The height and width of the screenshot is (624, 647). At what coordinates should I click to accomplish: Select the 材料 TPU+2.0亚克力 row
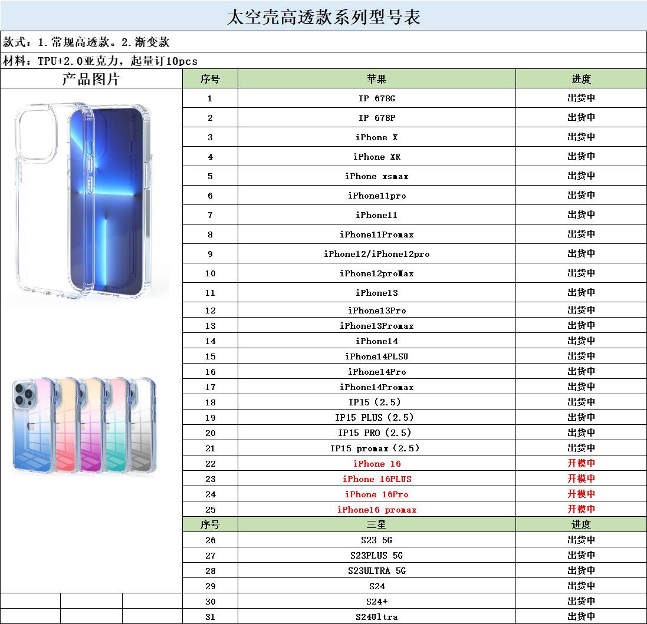click(323, 61)
